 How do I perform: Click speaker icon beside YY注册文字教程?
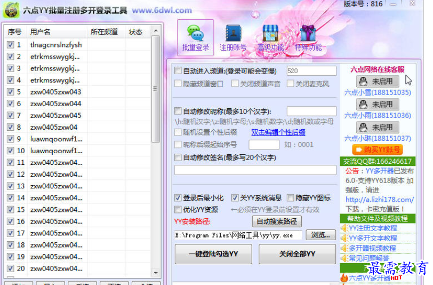[344, 228]
